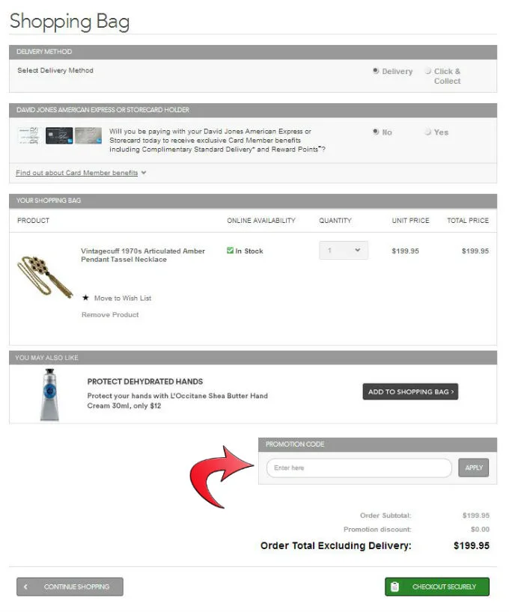Screen dimensions: 509x612
Task: Click the green In Stock checkmark icon
Action: point(230,250)
